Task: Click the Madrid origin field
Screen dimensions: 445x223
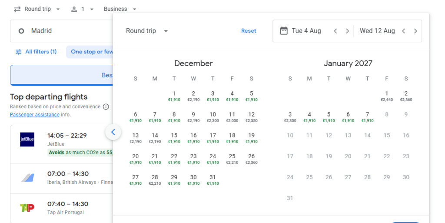Action: [61, 31]
